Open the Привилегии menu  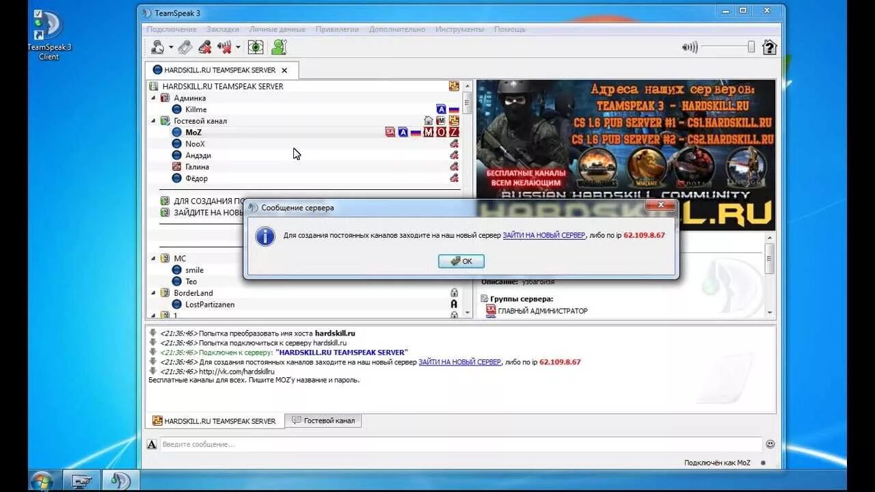point(337,29)
